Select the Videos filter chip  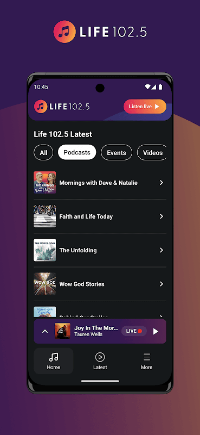pos(152,153)
